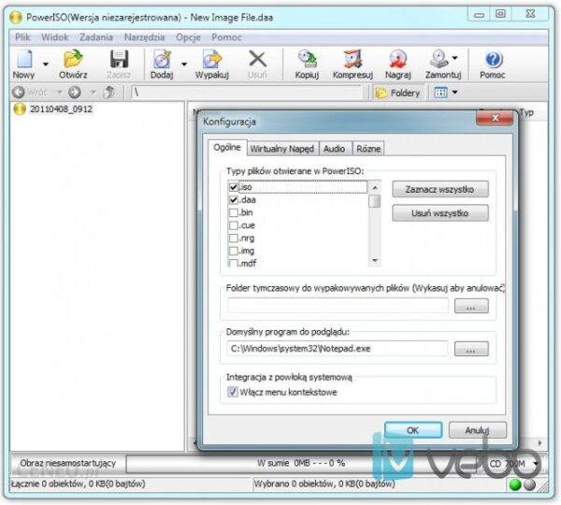Check the .img file type checkbox
This screenshot has width=561, height=505.
tap(234, 251)
